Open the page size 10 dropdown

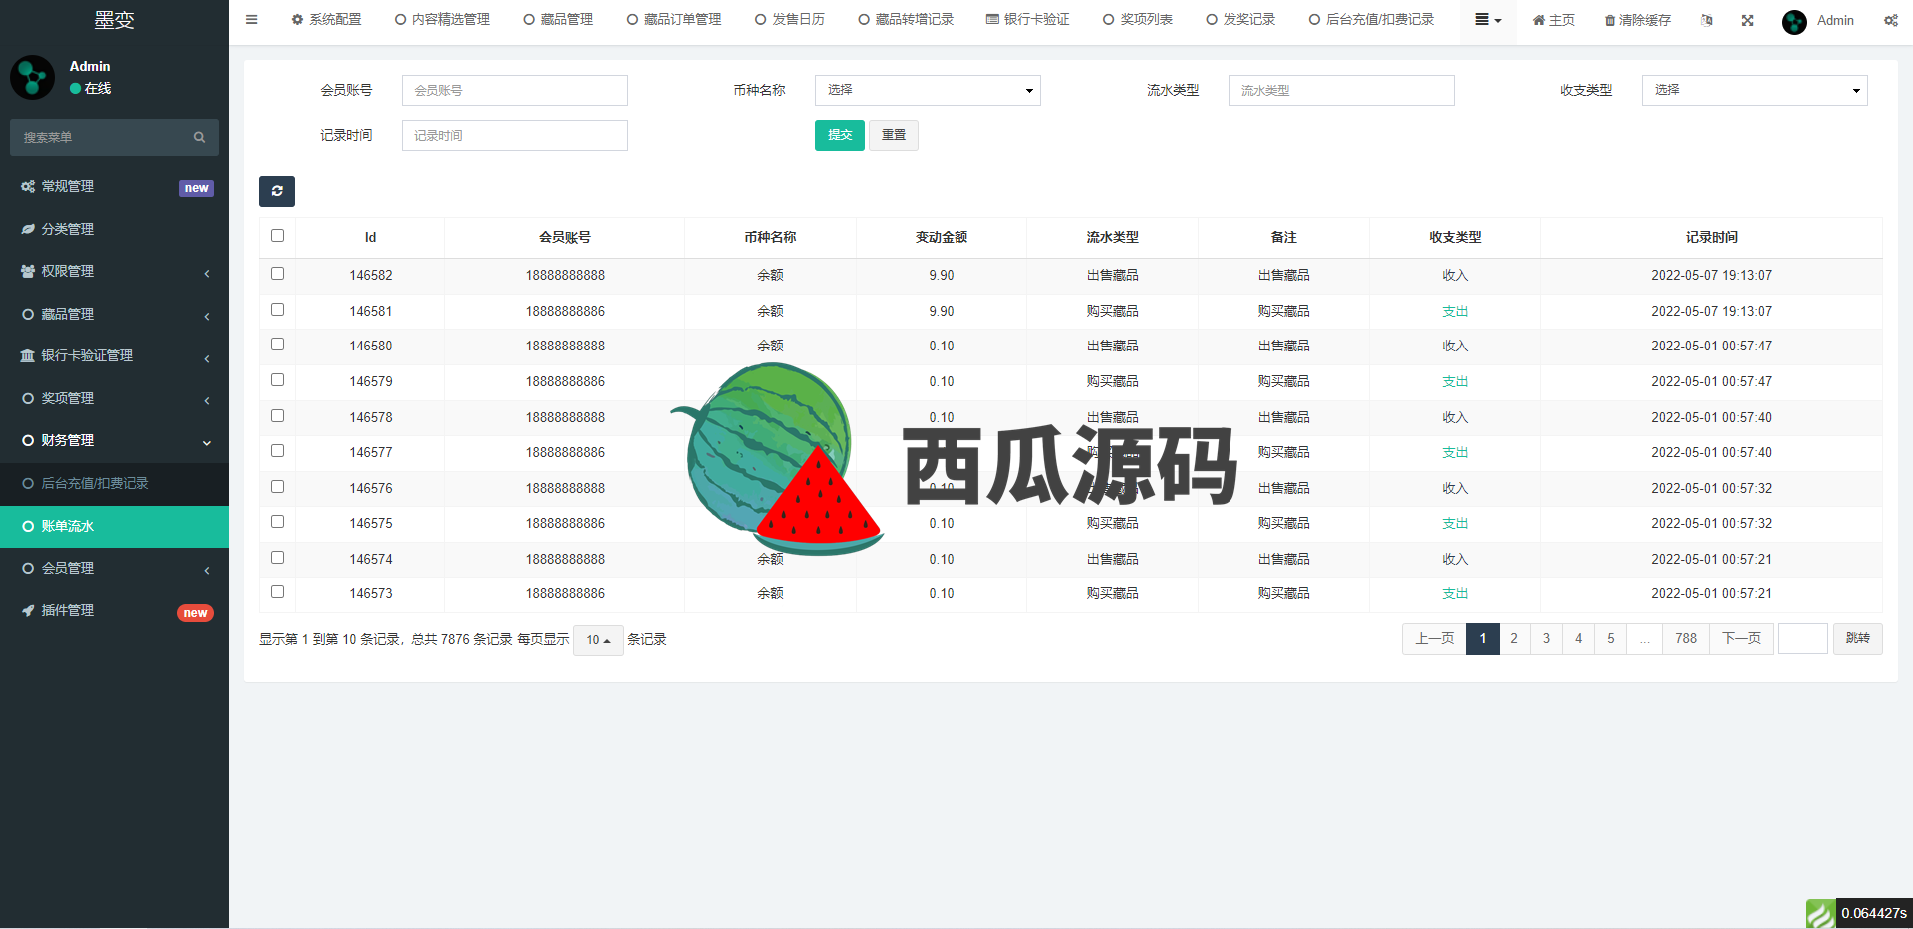click(598, 640)
